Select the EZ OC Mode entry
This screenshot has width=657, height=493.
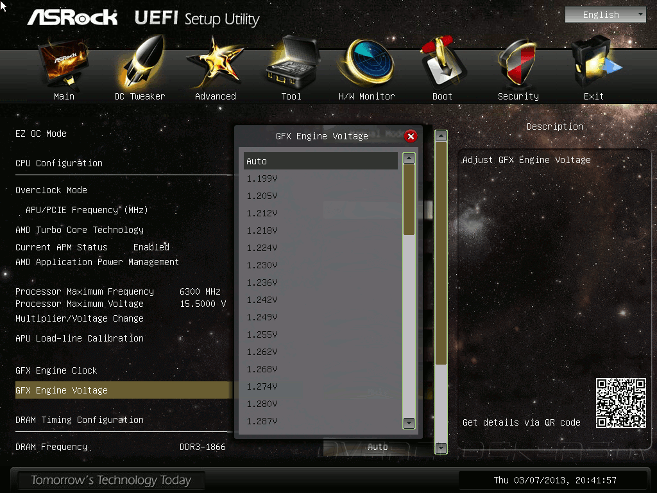[x=41, y=134]
